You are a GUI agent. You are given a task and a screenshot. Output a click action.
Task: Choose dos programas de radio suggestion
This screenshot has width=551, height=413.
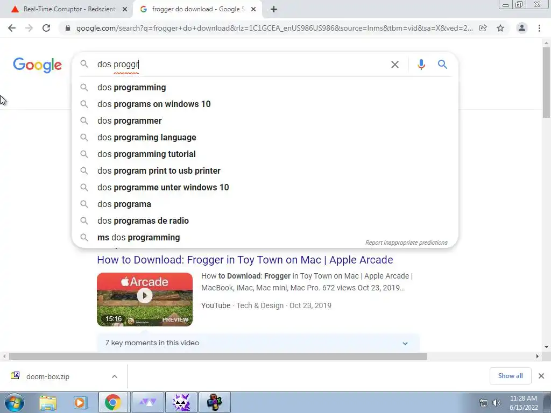[265, 221]
